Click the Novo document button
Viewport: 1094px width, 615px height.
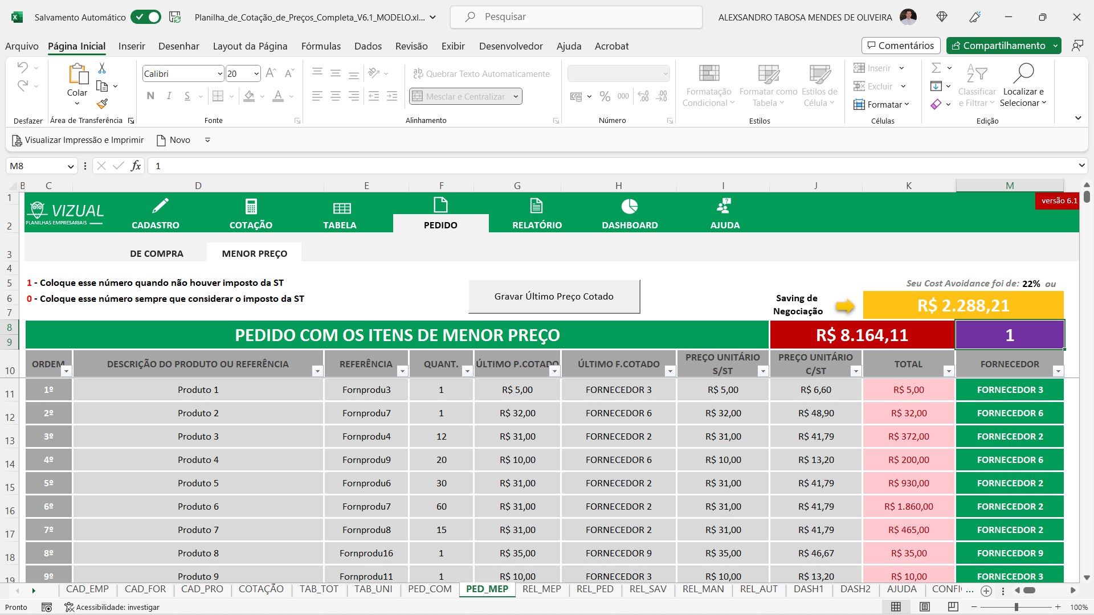tap(173, 140)
